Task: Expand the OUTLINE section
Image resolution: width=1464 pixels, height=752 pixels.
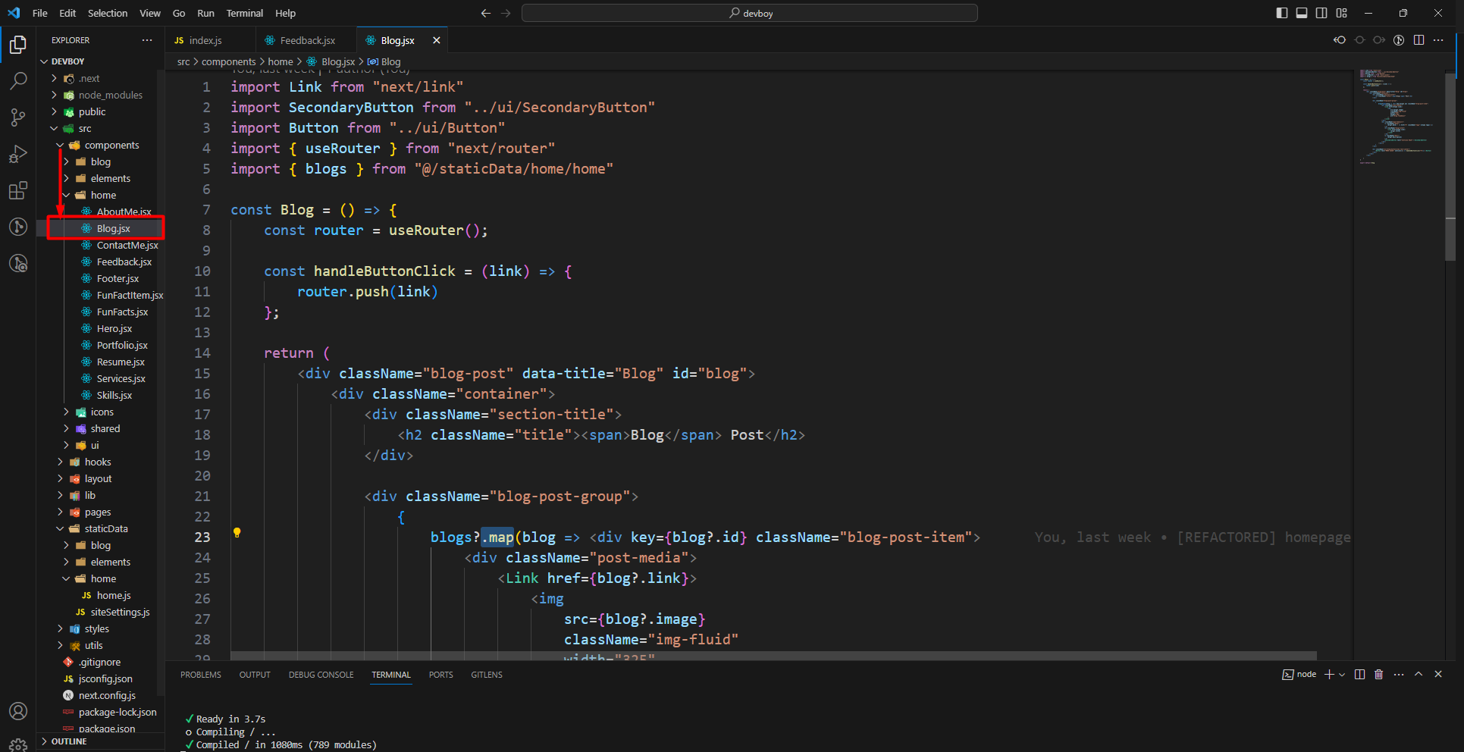Action: click(x=69, y=741)
